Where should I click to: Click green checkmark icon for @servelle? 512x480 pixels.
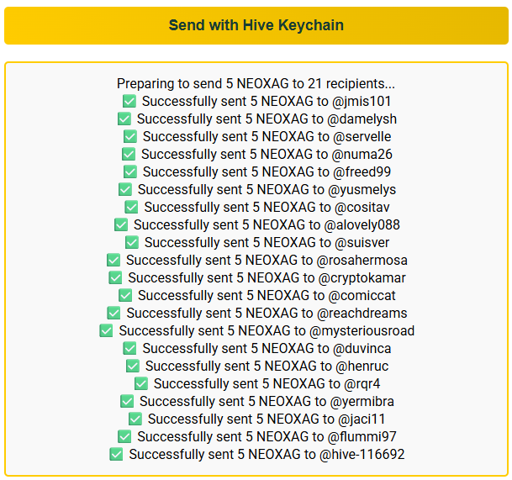click(130, 136)
